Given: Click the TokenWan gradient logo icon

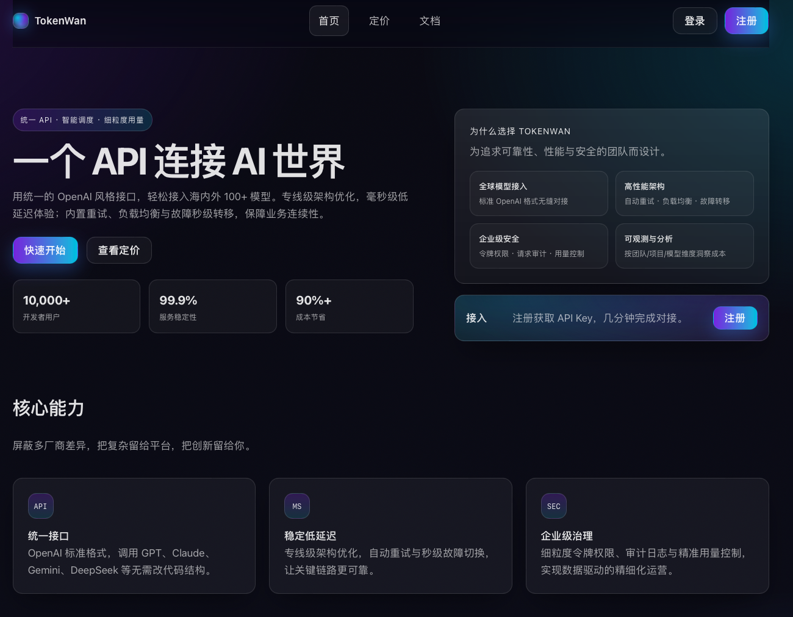Looking at the screenshot, I should point(21,21).
